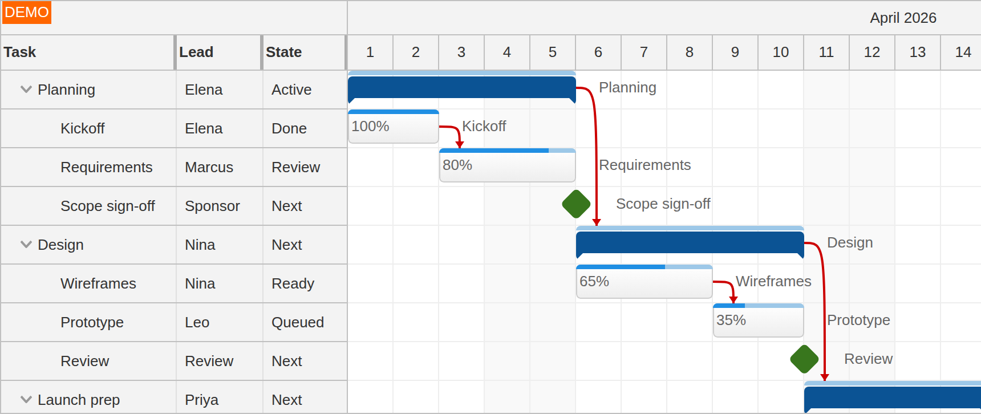This screenshot has width=981, height=414.
Task: Select the dark blue Planning summary bar
Action: pyautogui.click(x=462, y=90)
